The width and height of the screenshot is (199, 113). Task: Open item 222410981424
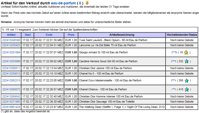pos(11,107)
